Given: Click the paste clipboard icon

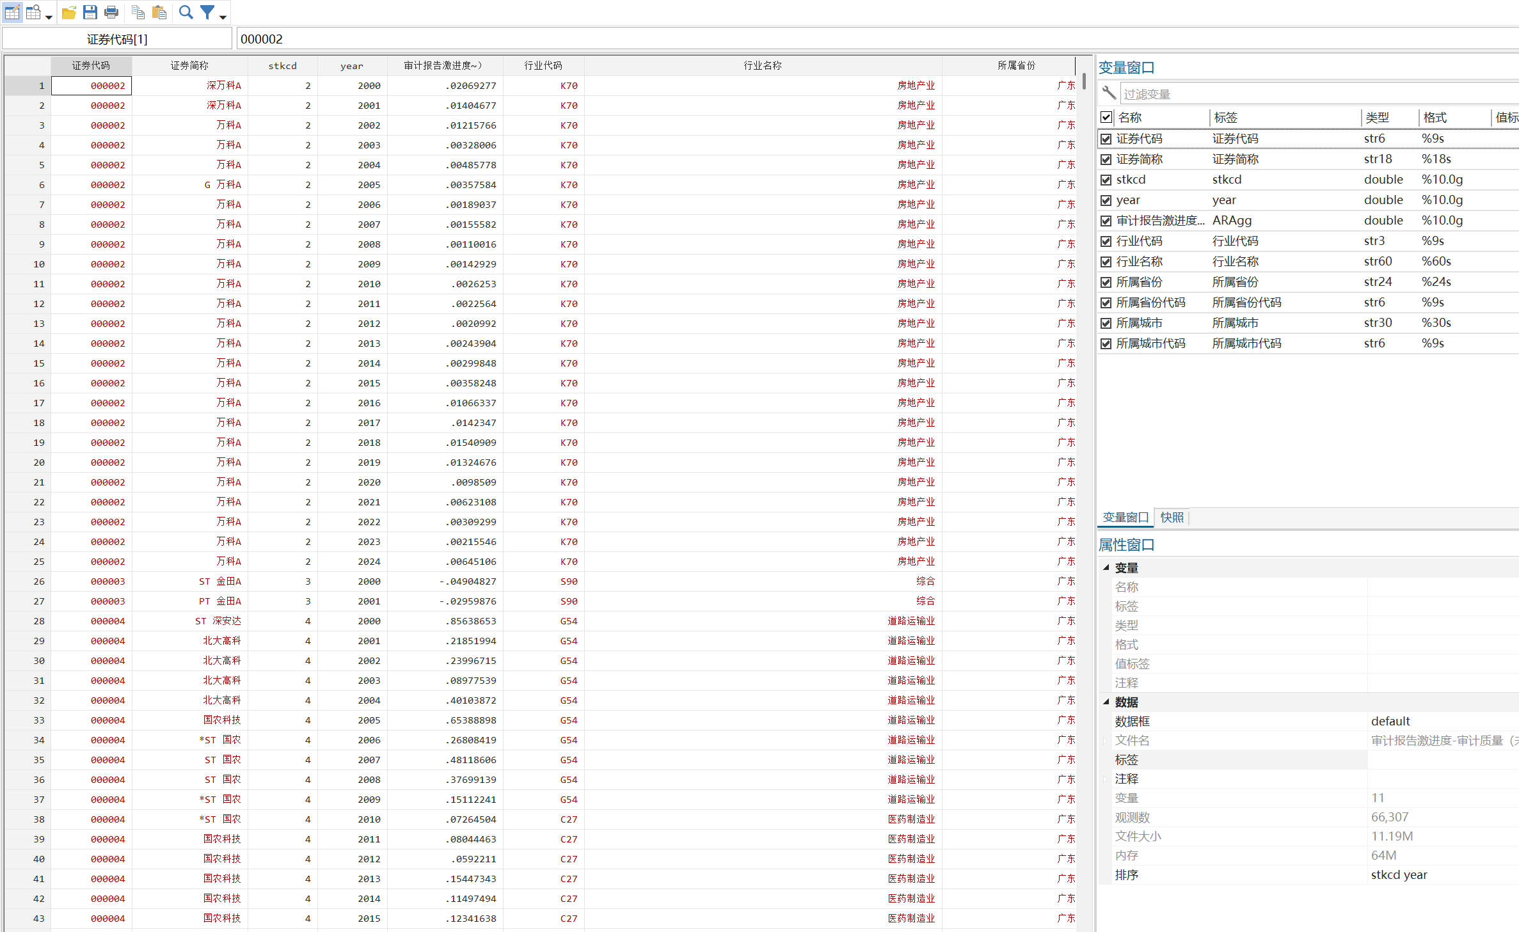Looking at the screenshot, I should pos(159,12).
